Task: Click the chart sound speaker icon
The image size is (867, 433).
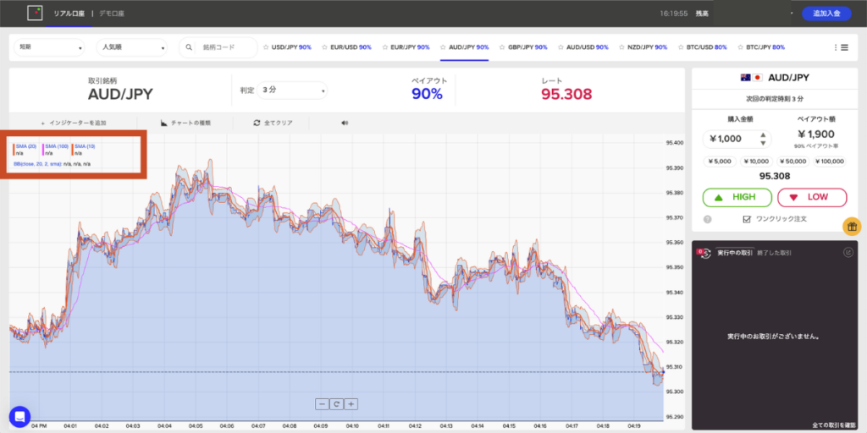Action: (x=345, y=123)
